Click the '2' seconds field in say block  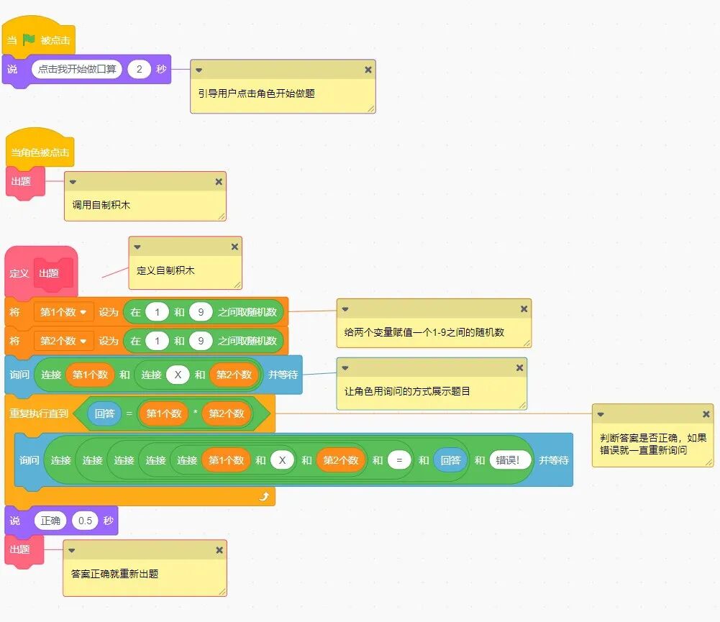pyautogui.click(x=139, y=69)
